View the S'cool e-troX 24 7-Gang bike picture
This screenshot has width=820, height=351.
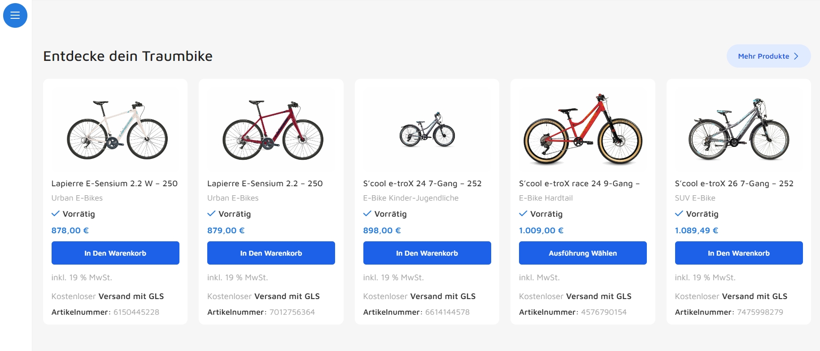[427, 130]
